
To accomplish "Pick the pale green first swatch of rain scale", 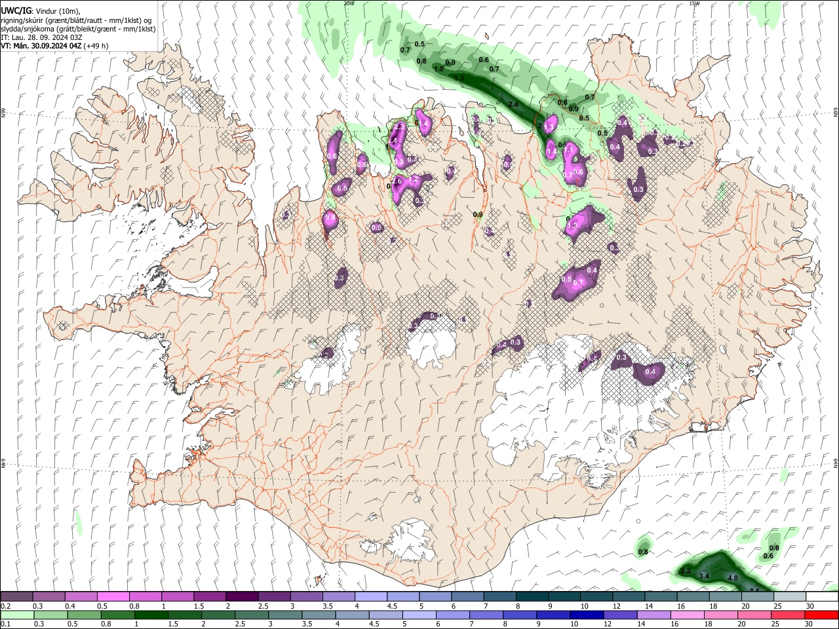I will [16, 615].
